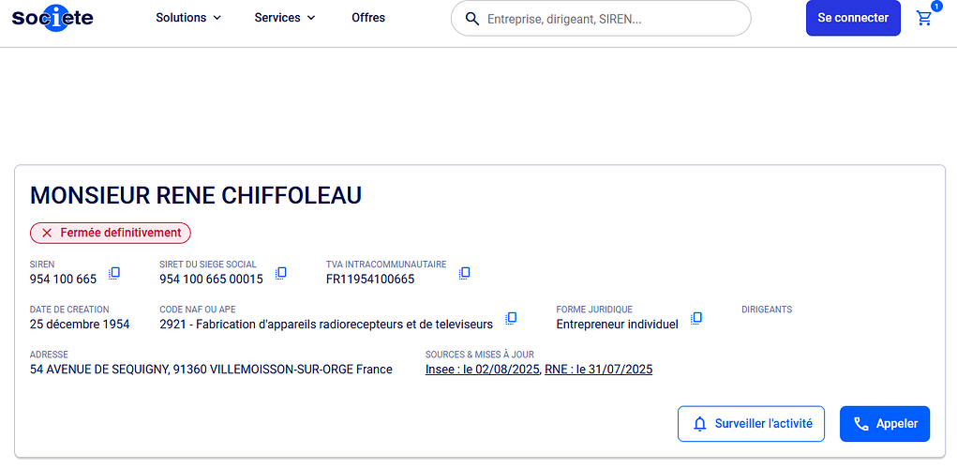Click the Fermée definitivement status badge
957x469 pixels.
pos(111,233)
